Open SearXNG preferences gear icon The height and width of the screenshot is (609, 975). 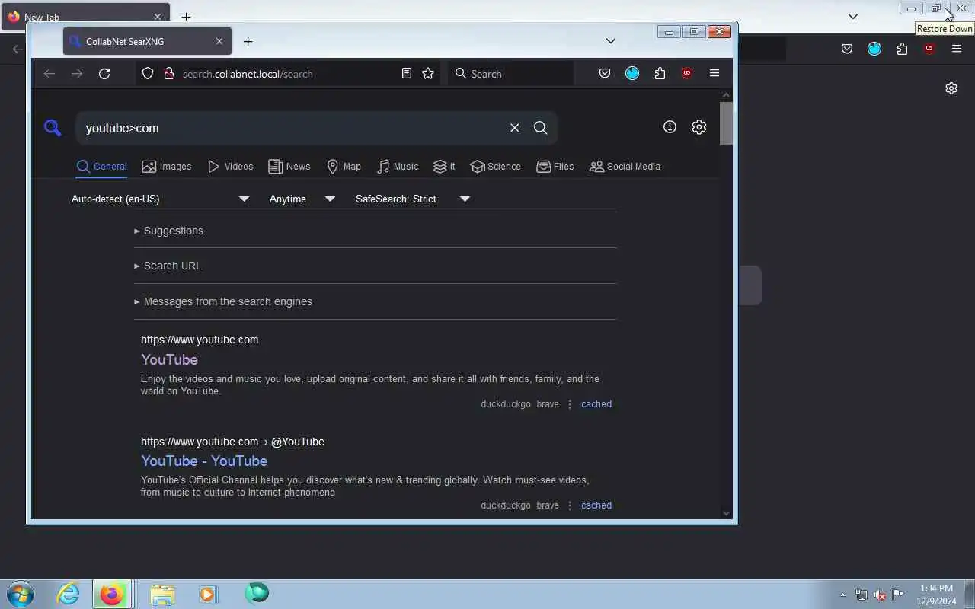(699, 127)
